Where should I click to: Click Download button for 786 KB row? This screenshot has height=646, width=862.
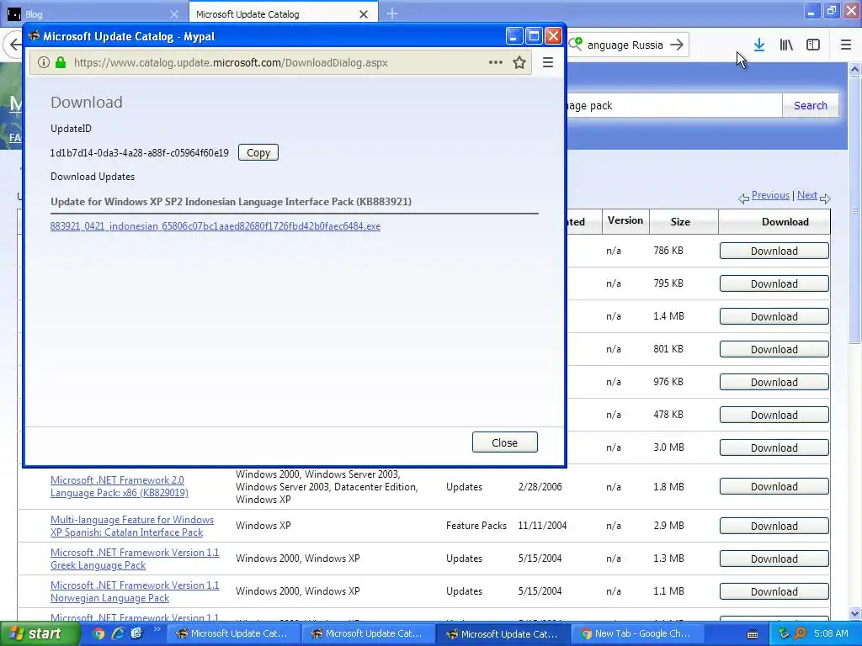pos(774,251)
